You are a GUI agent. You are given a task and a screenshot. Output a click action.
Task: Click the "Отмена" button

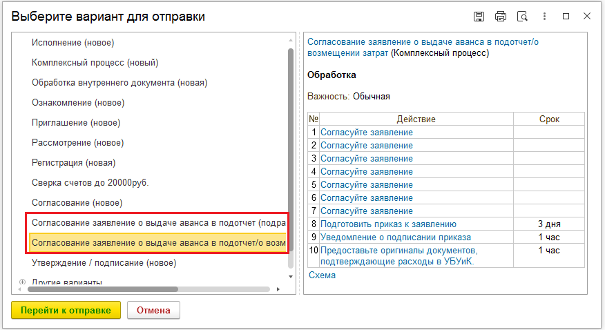153,311
